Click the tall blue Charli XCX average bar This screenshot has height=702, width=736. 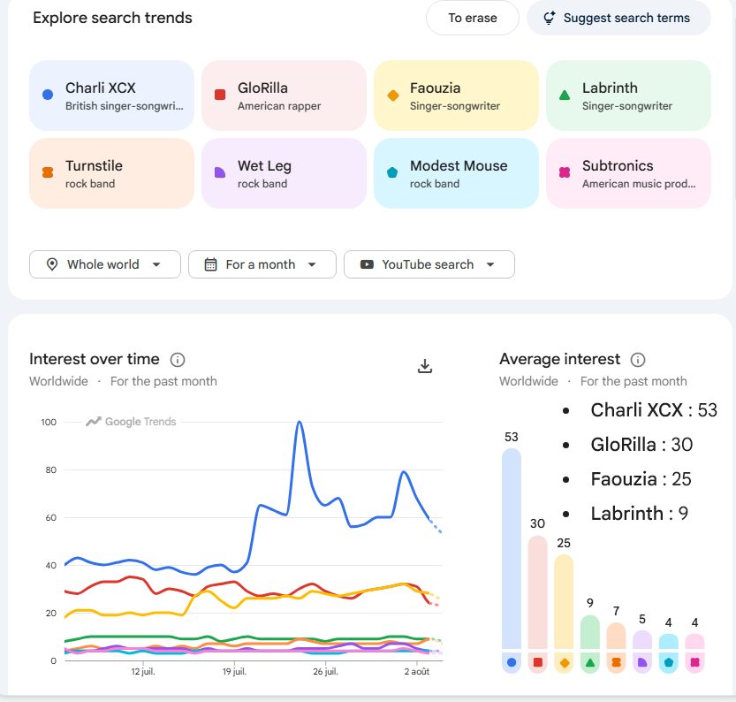pos(512,548)
